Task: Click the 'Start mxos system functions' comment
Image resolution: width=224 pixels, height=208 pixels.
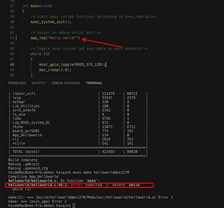Action: (x=94, y=17)
